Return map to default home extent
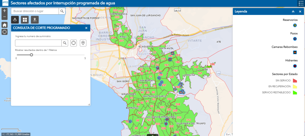This screenshot has width=305, height=136. click(4, 25)
